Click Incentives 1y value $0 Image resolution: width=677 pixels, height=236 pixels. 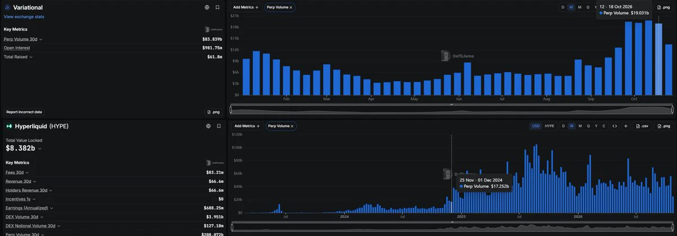(x=221, y=199)
